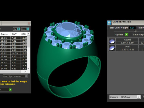Click the green Update arrow button
Image resolution: width=144 pixels, height=108 pixels.
[127, 34]
